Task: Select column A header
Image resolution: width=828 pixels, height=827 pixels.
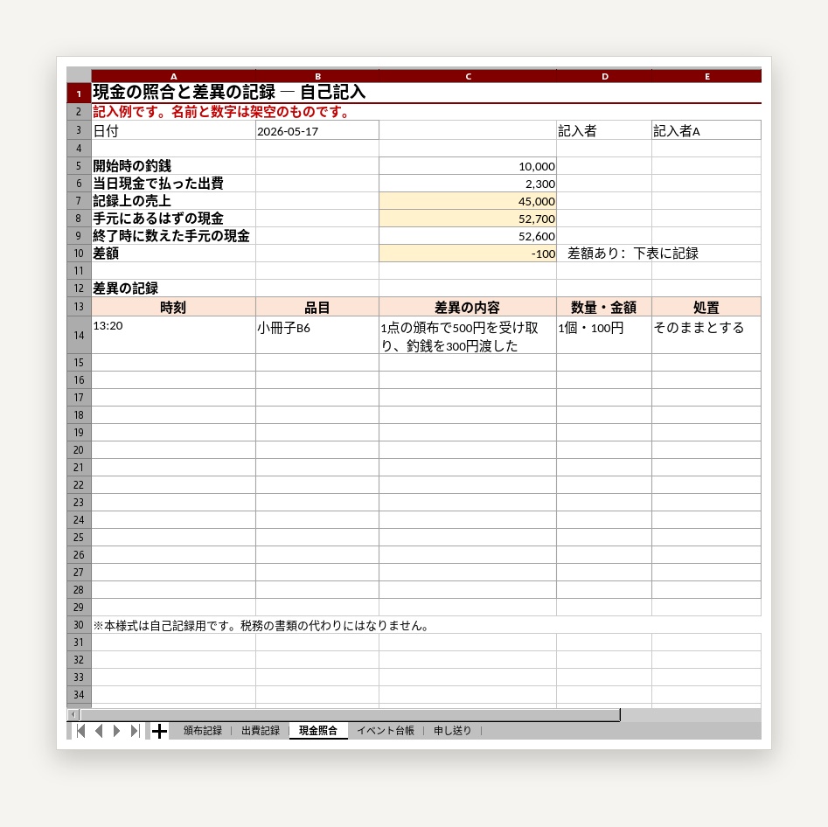Action: tap(173, 76)
